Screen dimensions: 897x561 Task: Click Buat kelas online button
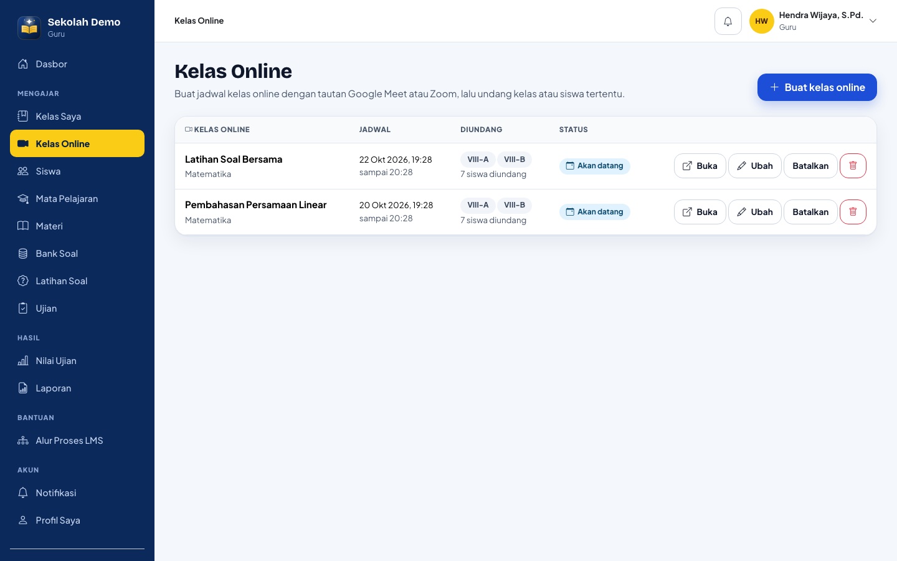pyautogui.click(x=817, y=87)
